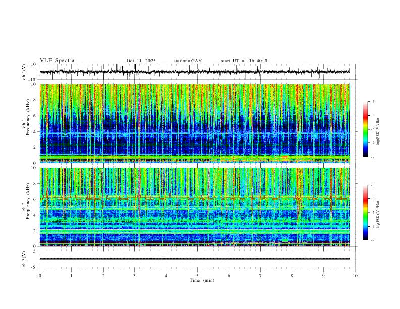Click the ch.2 'log(PSD)(V²/Hz)' colorbar label

click(x=378, y=215)
